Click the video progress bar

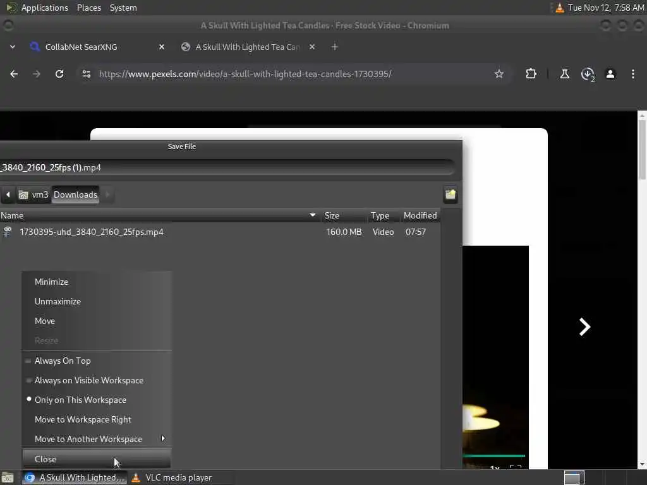[494, 456]
